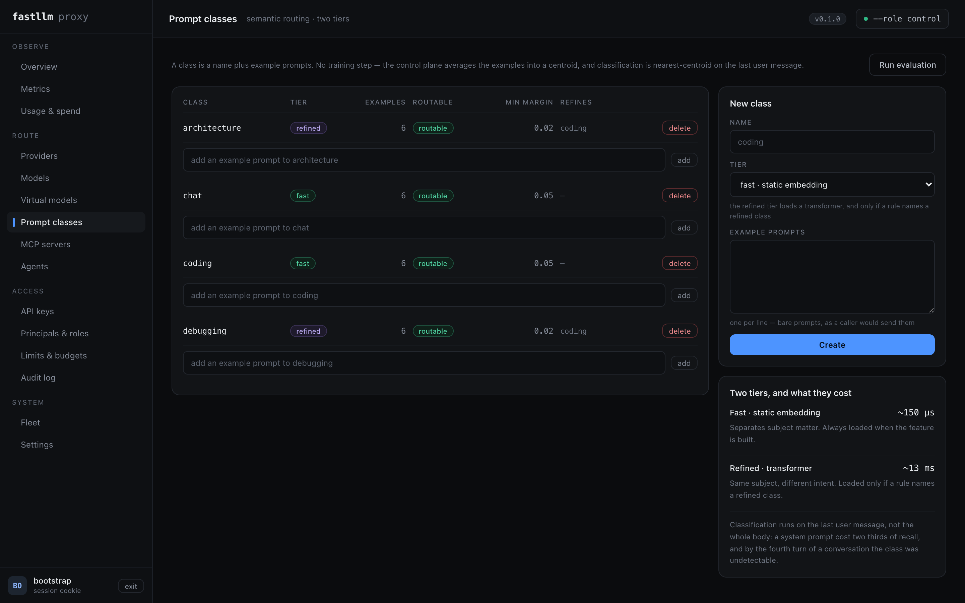Click the Example prompts textarea

tap(832, 277)
